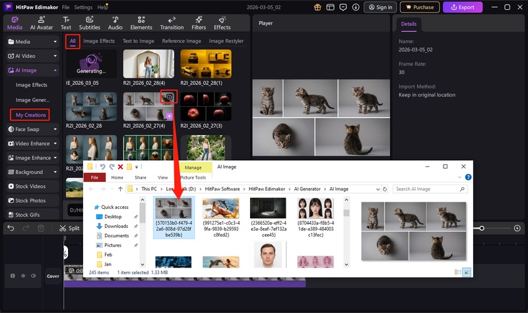Open the Transition panel
The height and width of the screenshot is (313, 528).
172,23
